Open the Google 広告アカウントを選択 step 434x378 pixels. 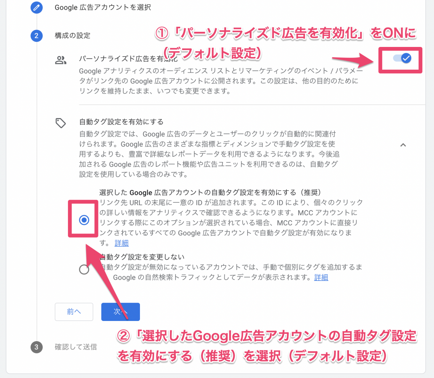tap(103, 7)
